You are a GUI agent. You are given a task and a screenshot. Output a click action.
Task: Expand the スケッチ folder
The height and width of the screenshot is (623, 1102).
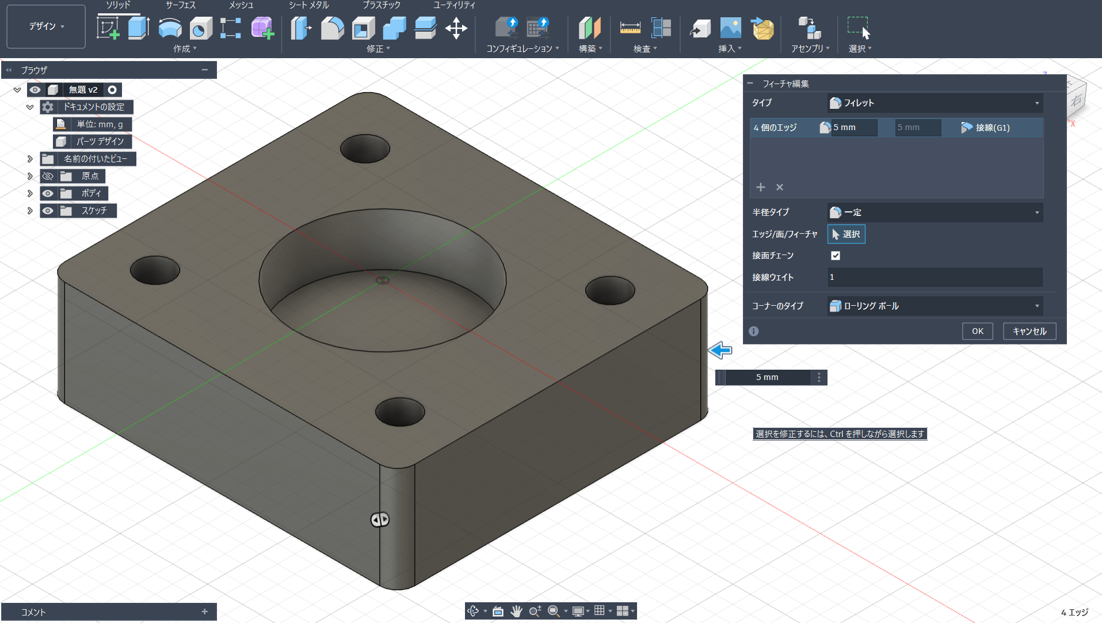(30, 211)
